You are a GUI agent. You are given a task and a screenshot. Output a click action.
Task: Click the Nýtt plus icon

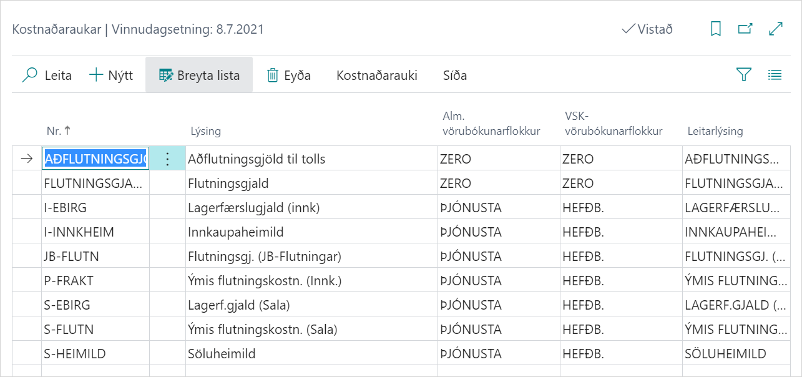pyautogui.click(x=96, y=76)
